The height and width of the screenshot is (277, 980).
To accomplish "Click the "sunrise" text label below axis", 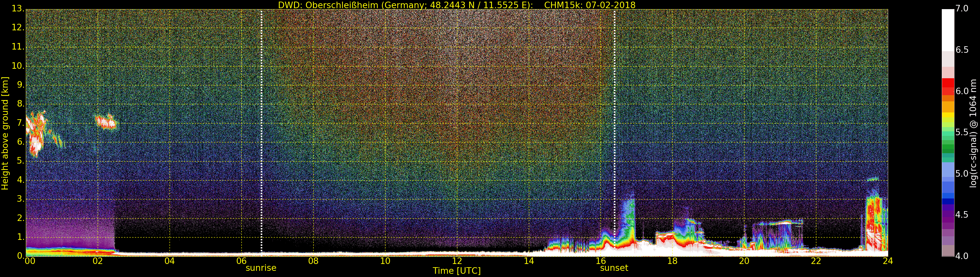I will click(x=261, y=268).
